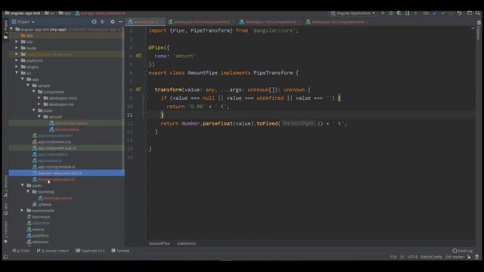Viewport: 484px width, 272px height.
Task: Hide the Project panel with the minus icon
Action: point(121,22)
